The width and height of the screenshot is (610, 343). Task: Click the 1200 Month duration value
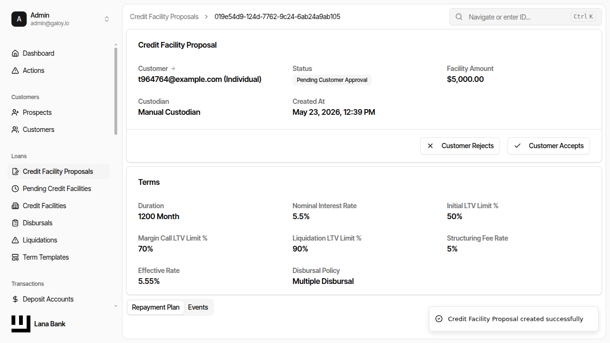(159, 217)
